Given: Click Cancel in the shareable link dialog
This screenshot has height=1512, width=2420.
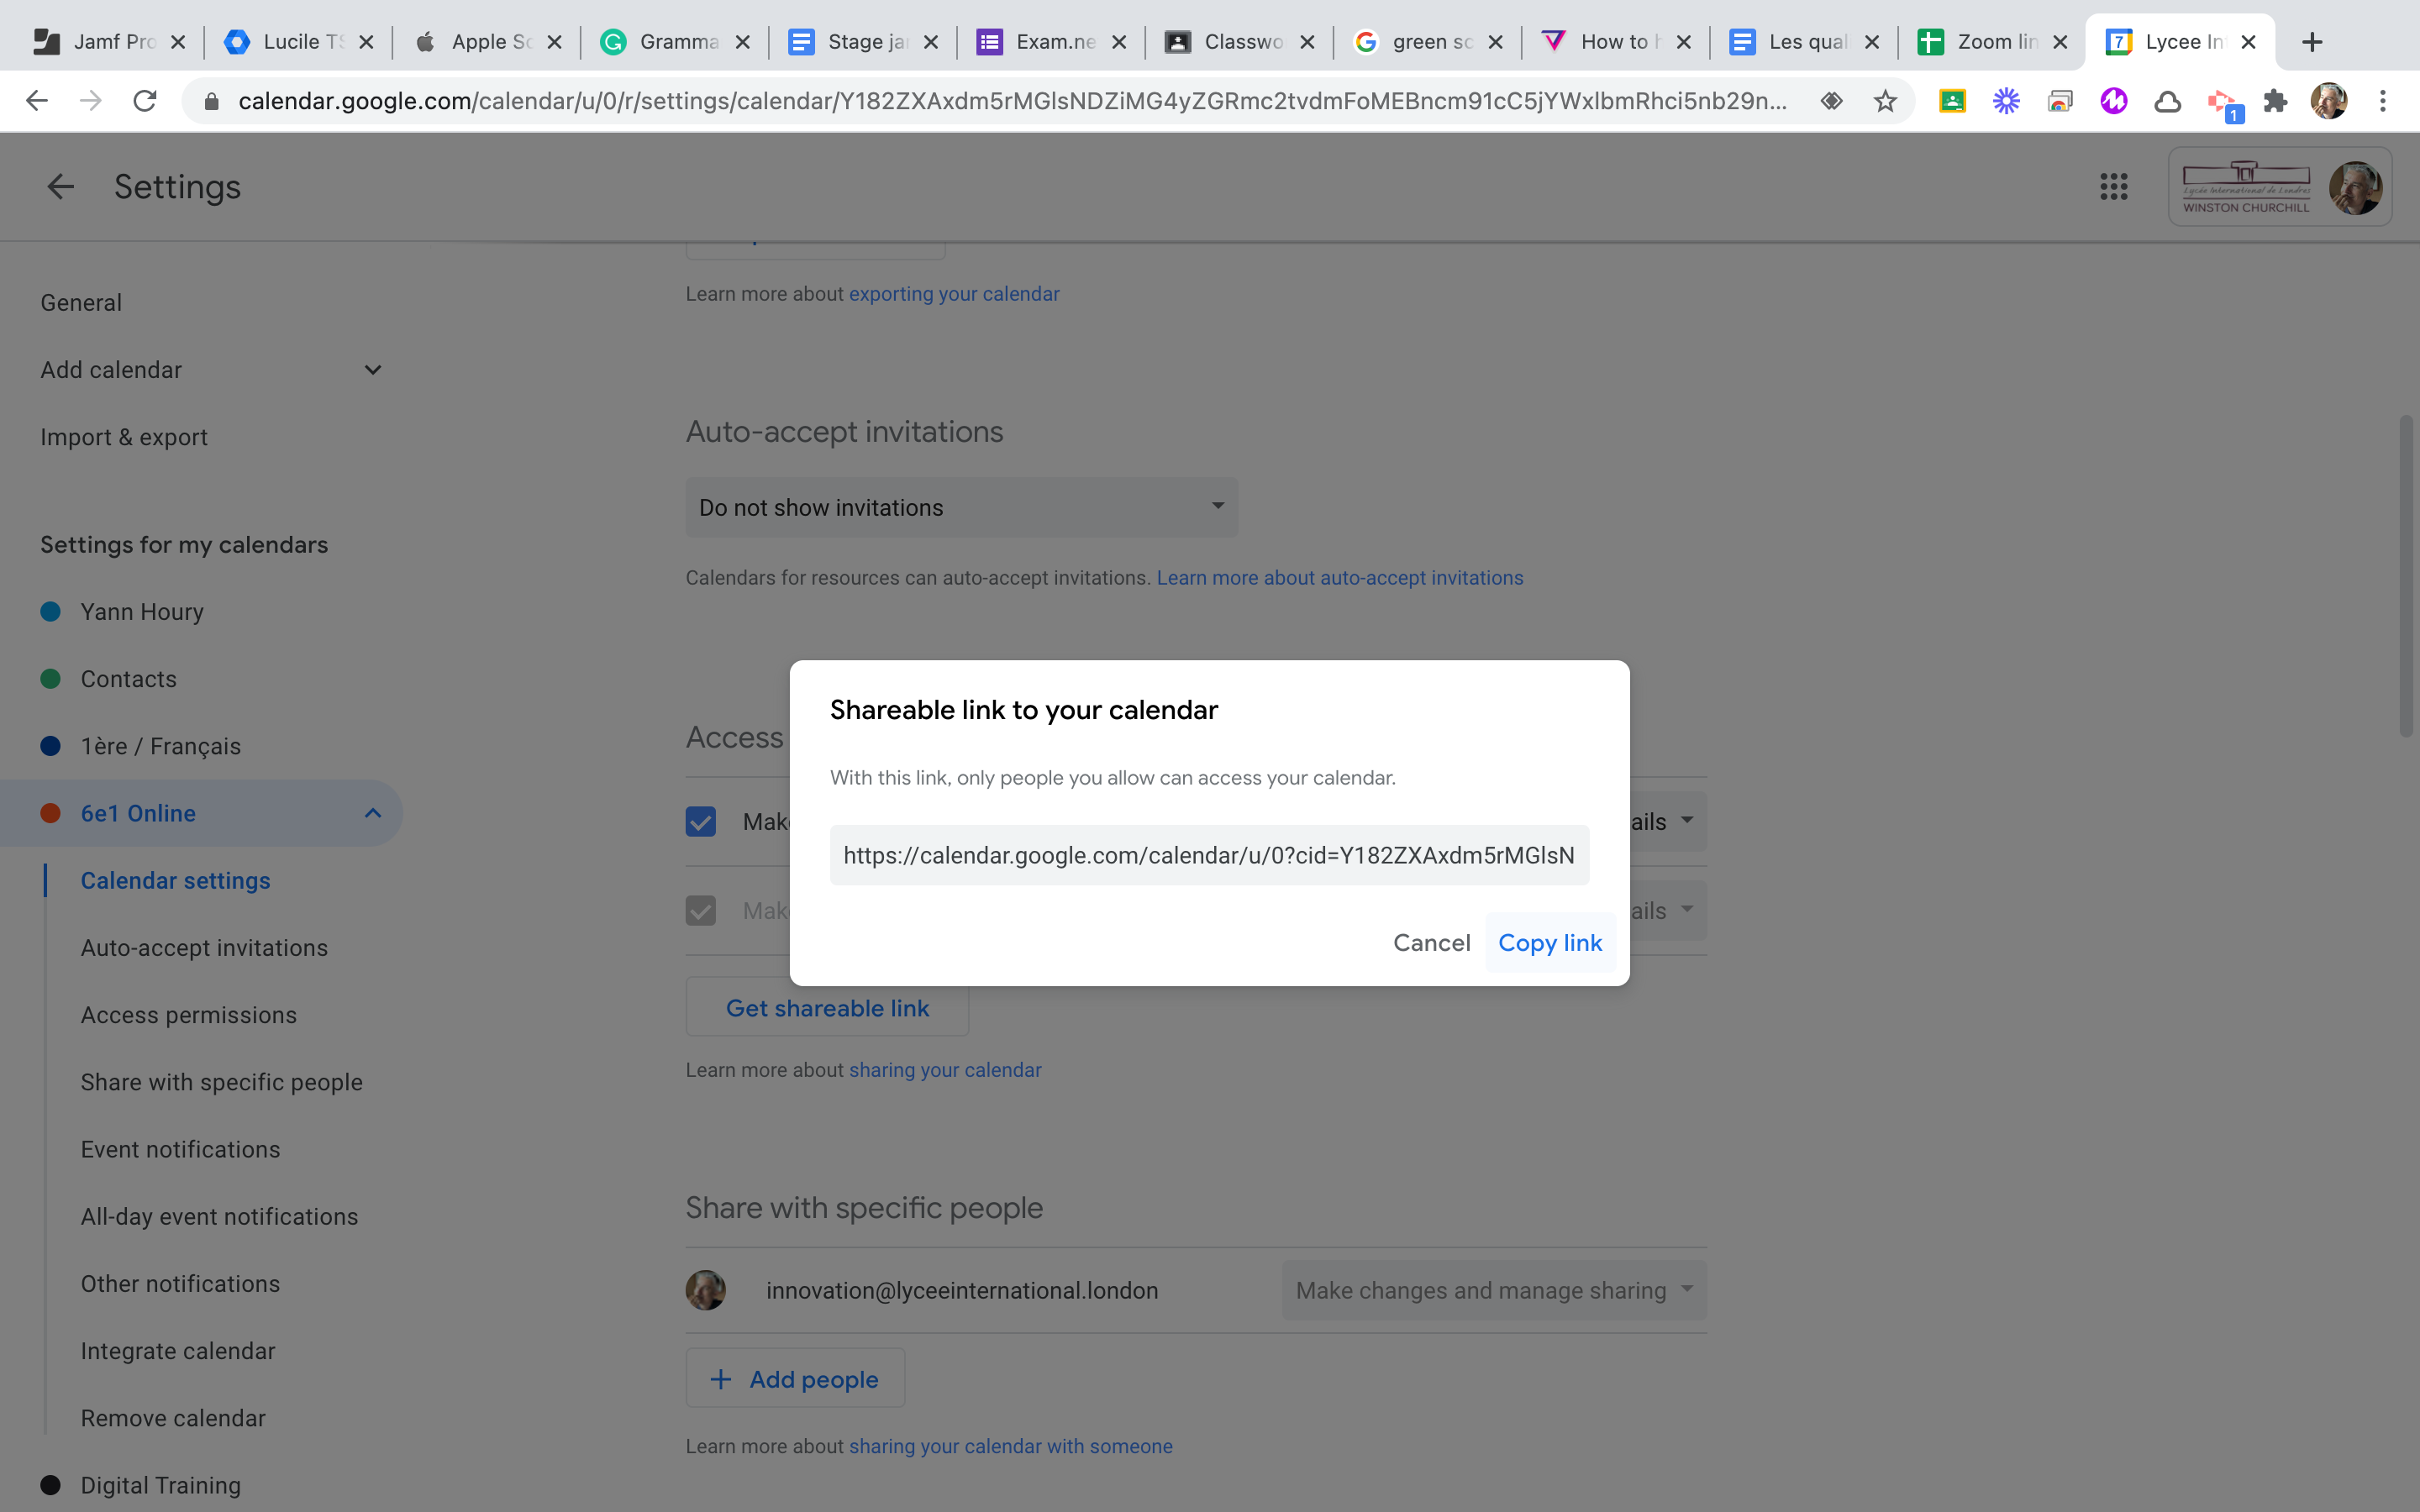Looking at the screenshot, I should coord(1431,943).
